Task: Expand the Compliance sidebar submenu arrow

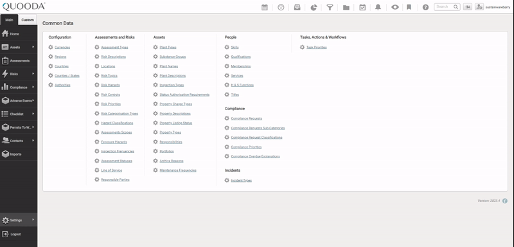Action: coord(33,87)
